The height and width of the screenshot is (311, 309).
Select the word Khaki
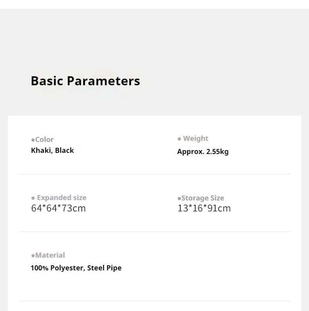click(x=41, y=150)
